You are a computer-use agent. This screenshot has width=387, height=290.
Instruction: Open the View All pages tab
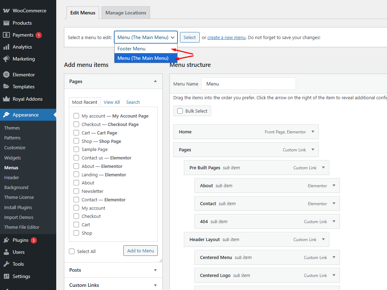(x=111, y=102)
